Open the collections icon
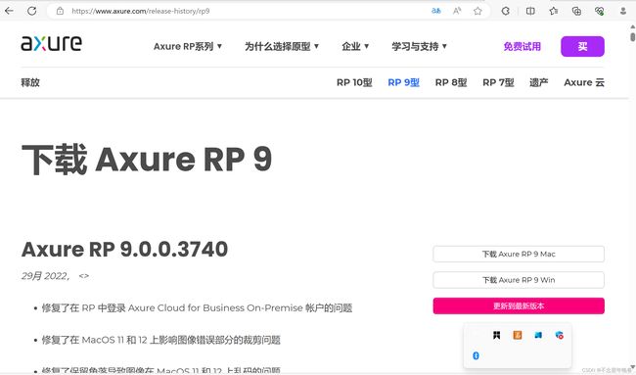The image size is (636, 375). point(576,11)
